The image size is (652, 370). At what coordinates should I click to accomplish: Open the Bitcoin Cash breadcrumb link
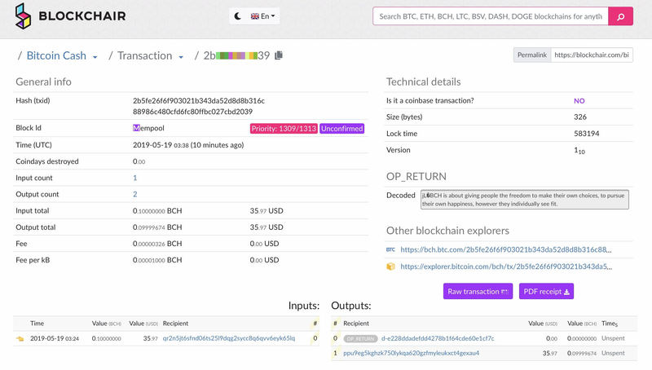point(56,55)
